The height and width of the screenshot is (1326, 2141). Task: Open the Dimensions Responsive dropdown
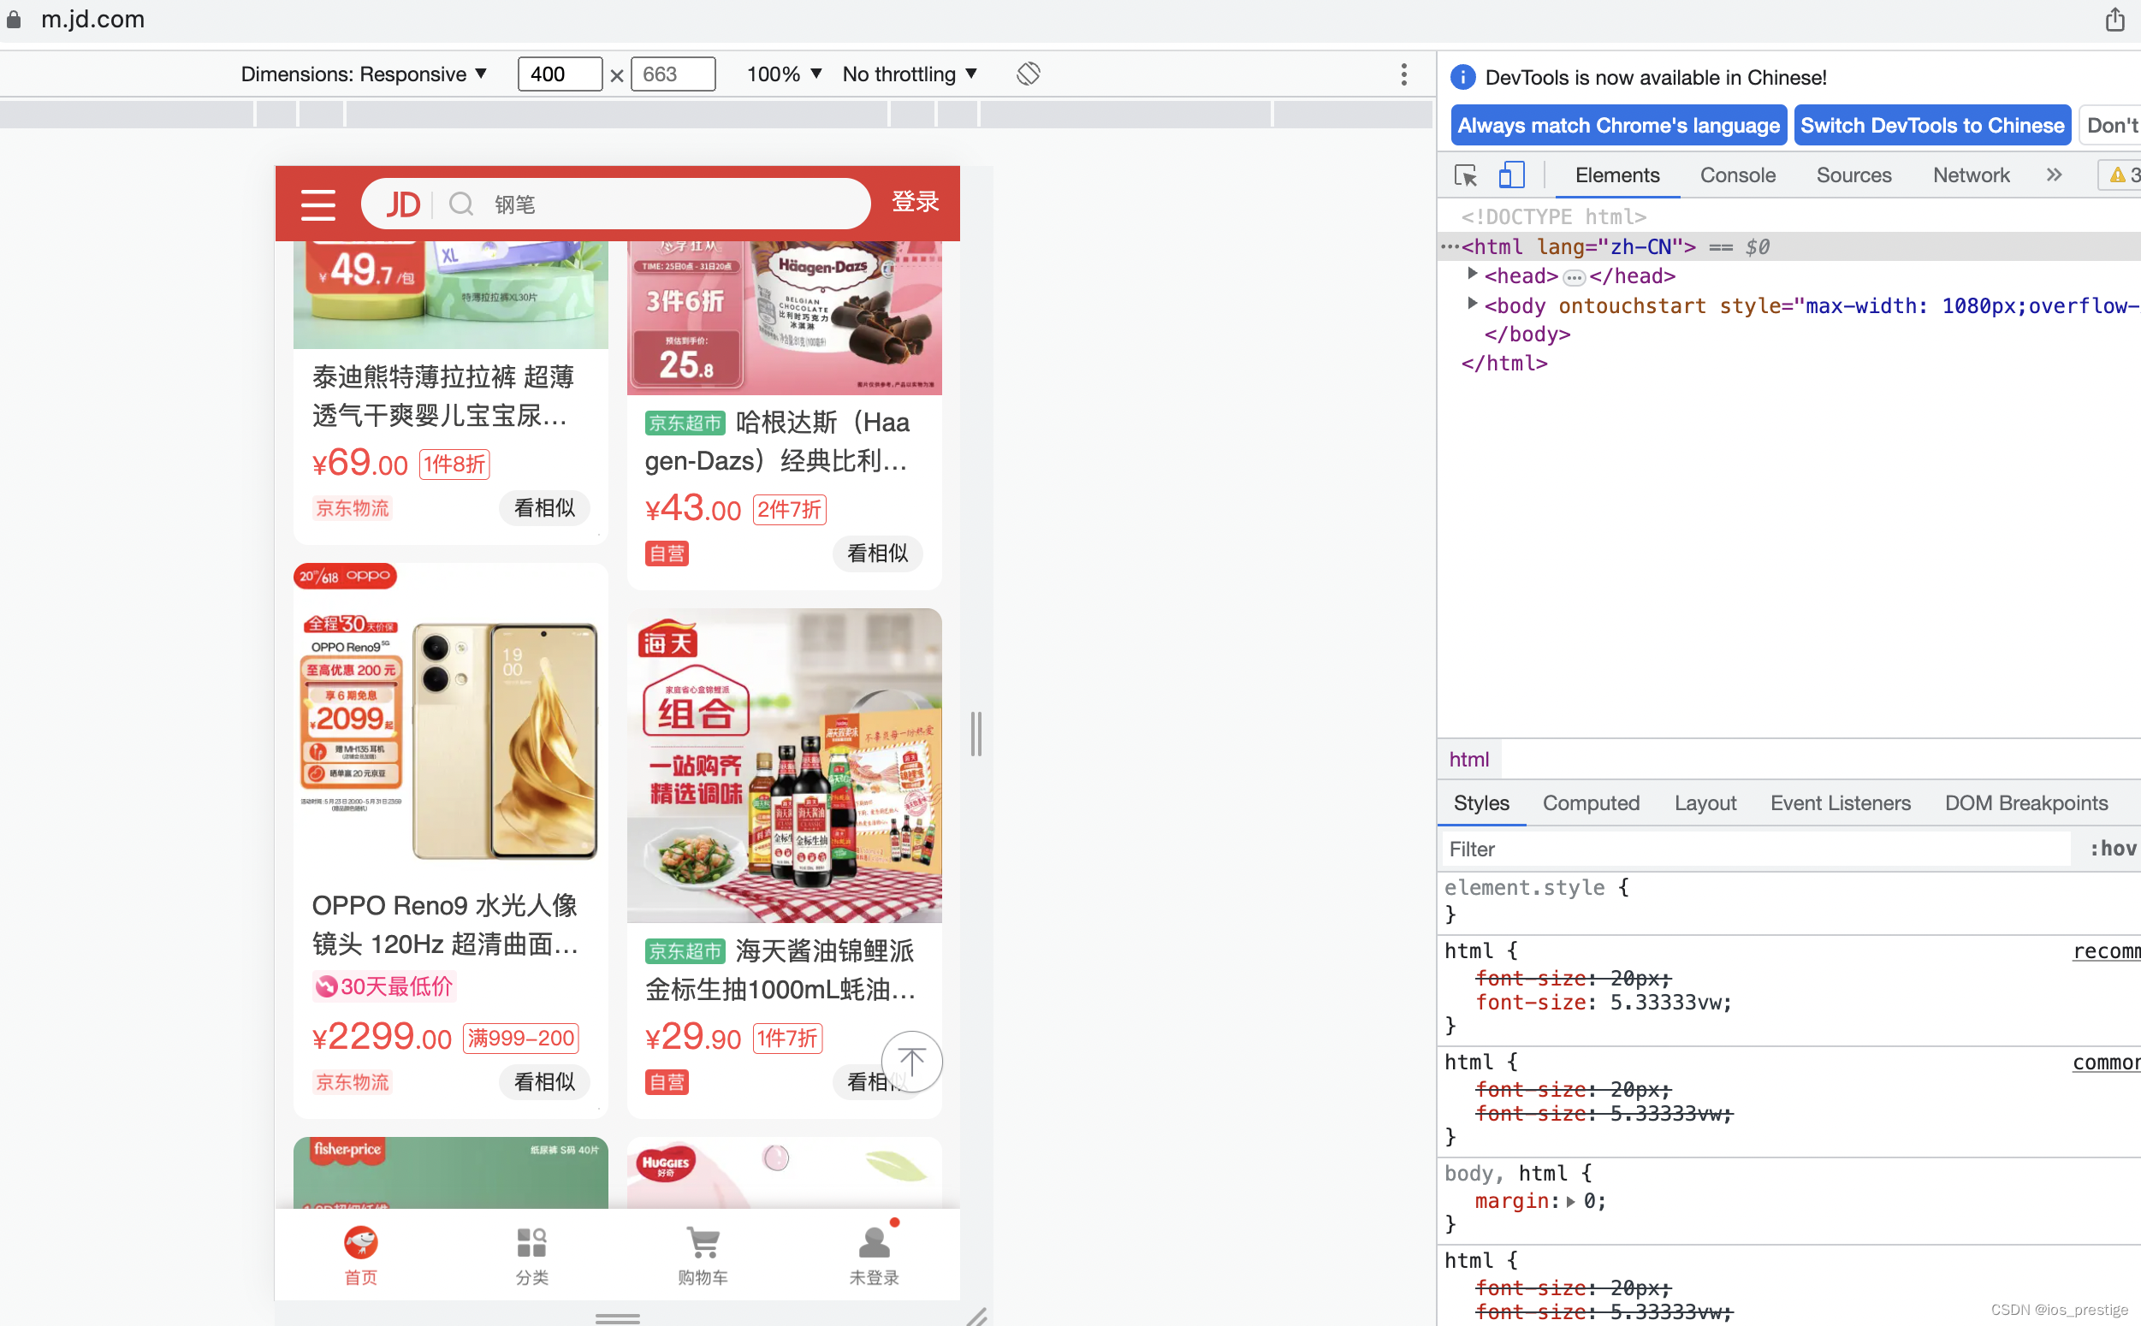click(363, 74)
